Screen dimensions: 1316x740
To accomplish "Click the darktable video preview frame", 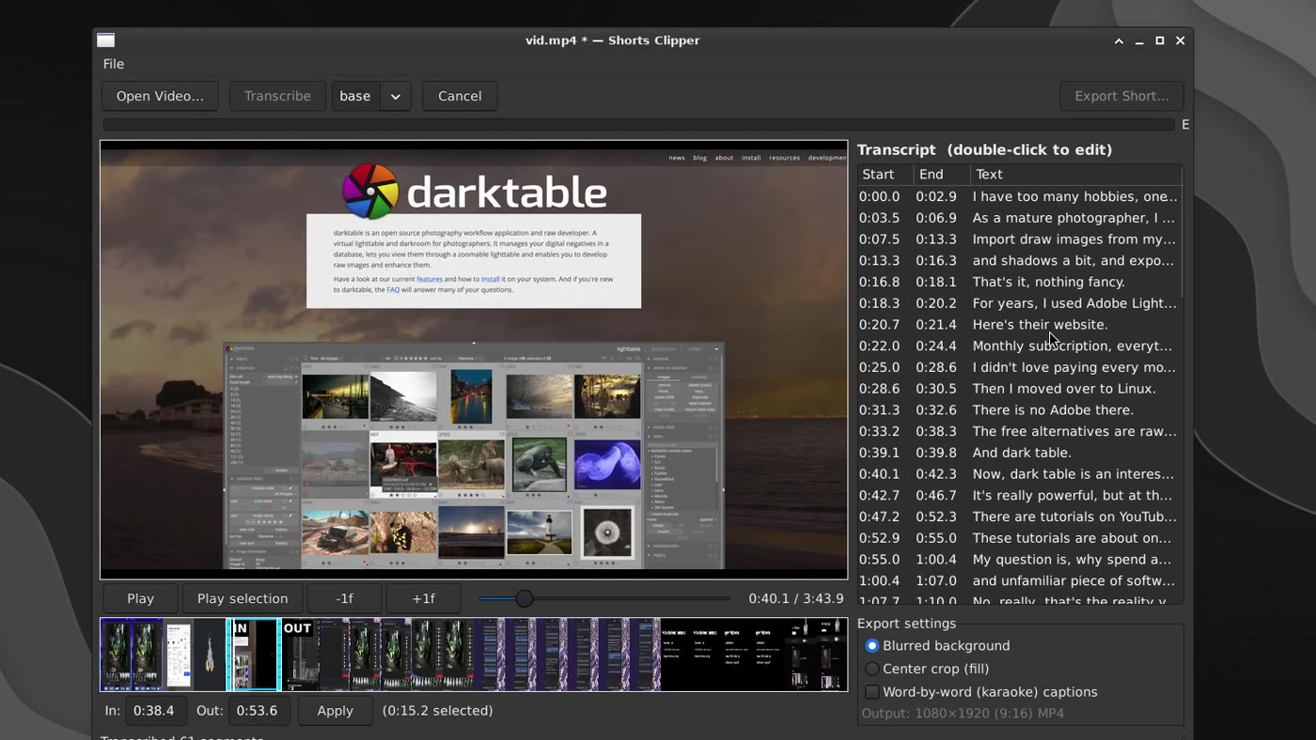I will pos(474,360).
